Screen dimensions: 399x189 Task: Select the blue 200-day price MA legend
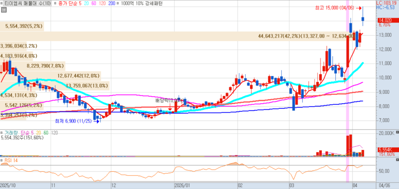coord(111,4)
